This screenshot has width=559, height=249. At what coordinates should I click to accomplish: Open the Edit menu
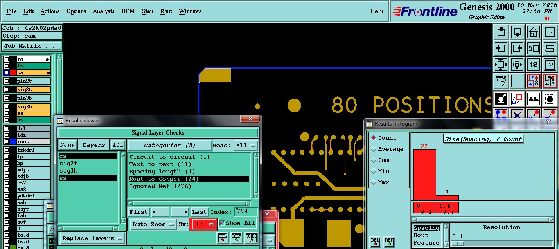click(29, 11)
